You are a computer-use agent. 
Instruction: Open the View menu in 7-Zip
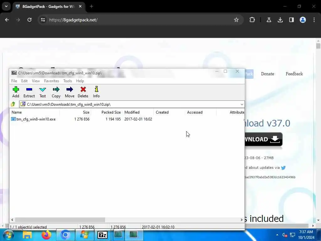point(36,81)
